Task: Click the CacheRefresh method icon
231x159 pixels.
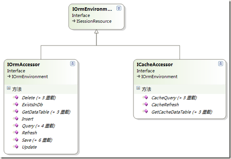Action: tap(145, 104)
